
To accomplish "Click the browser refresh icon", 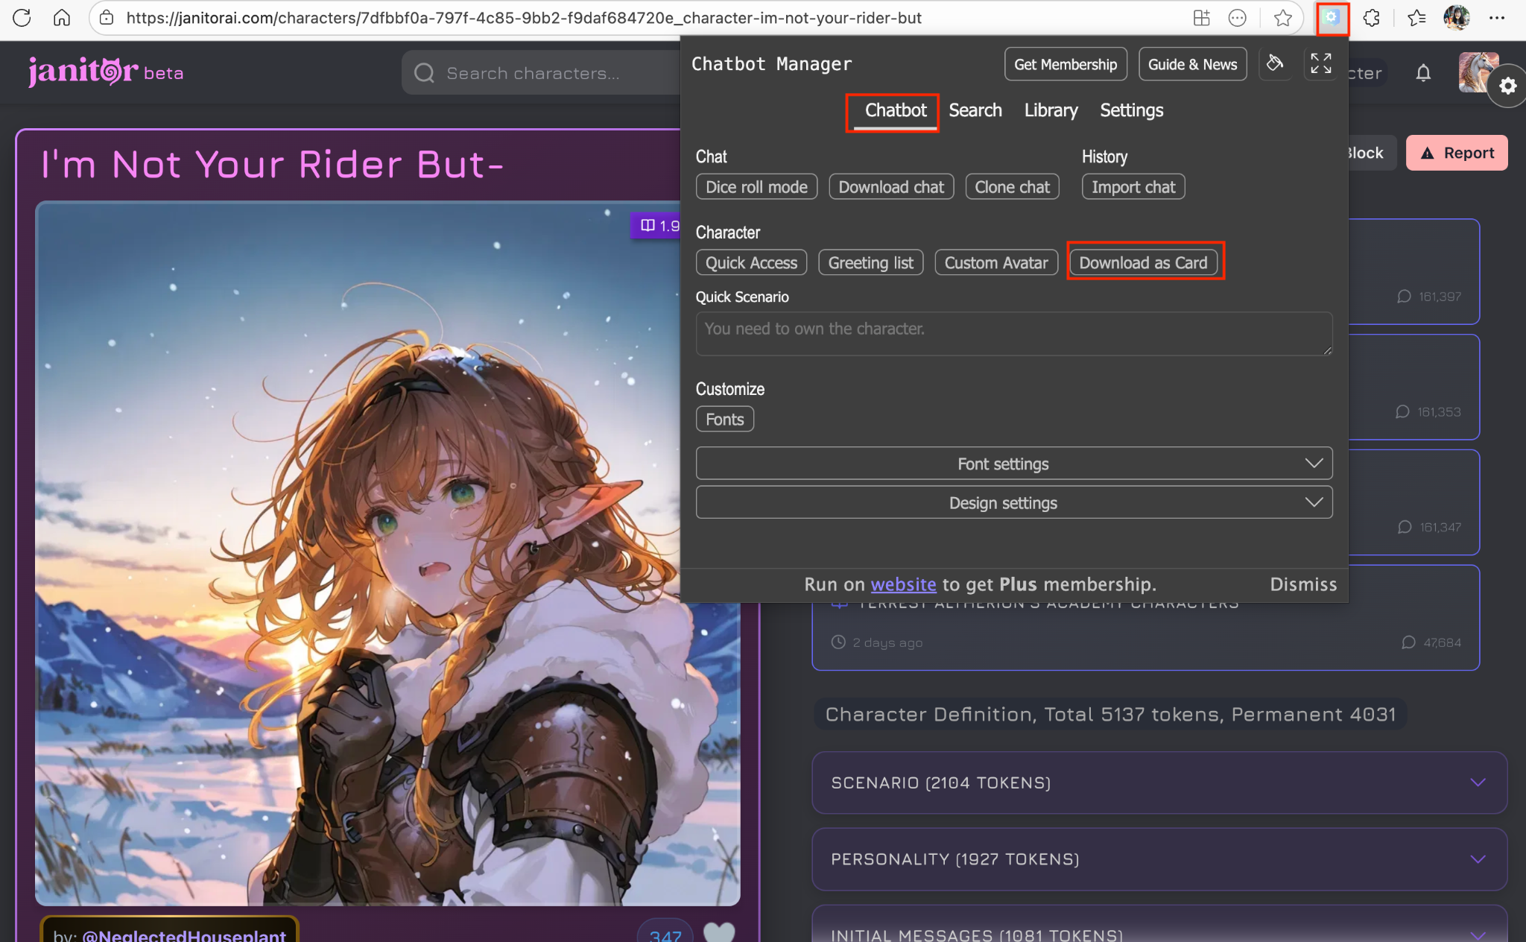I will click(x=22, y=18).
